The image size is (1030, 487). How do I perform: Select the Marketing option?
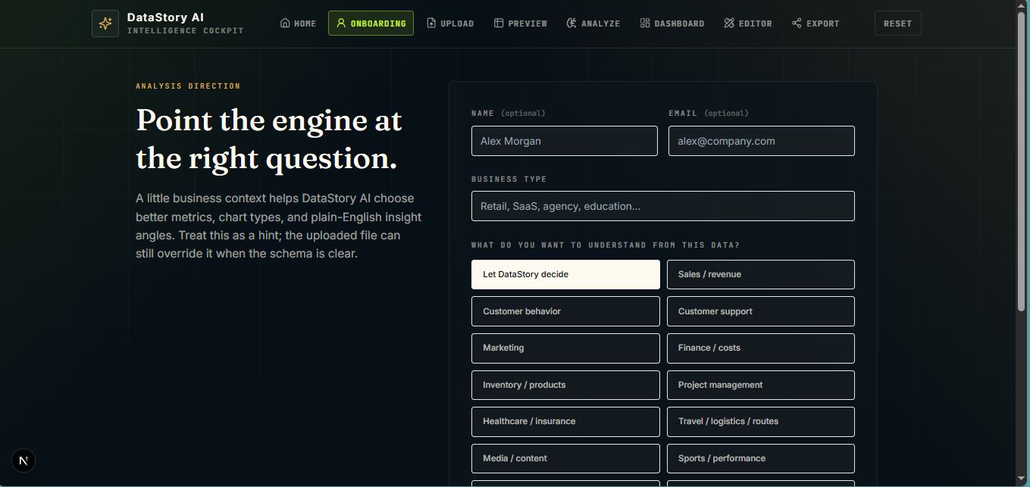tap(565, 348)
